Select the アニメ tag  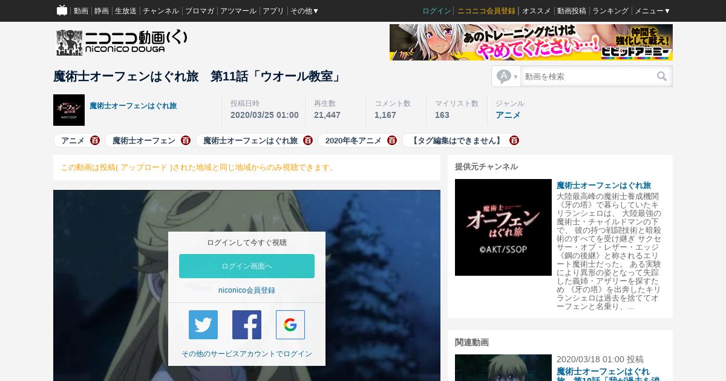pyautogui.click(x=73, y=140)
